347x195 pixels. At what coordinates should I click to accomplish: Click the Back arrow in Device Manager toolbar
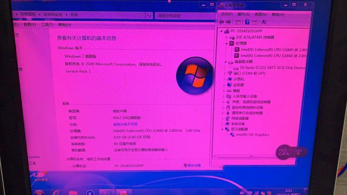[x=221, y=22]
